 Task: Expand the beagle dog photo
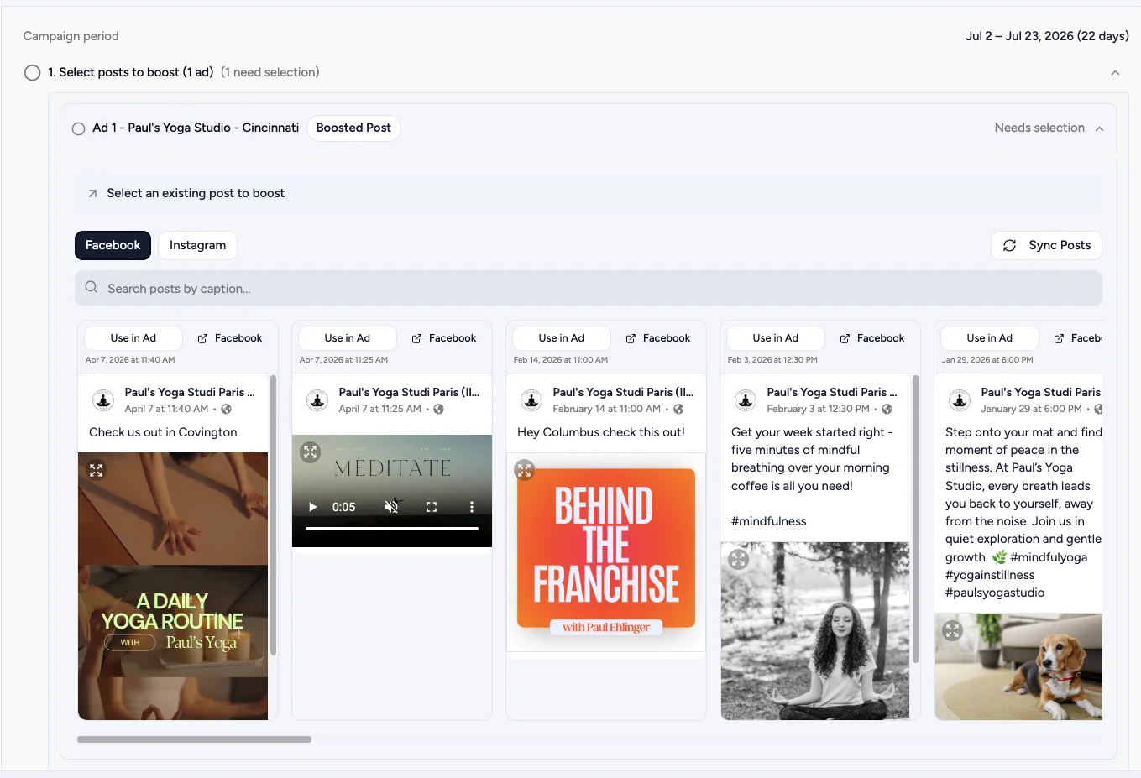[x=952, y=630]
